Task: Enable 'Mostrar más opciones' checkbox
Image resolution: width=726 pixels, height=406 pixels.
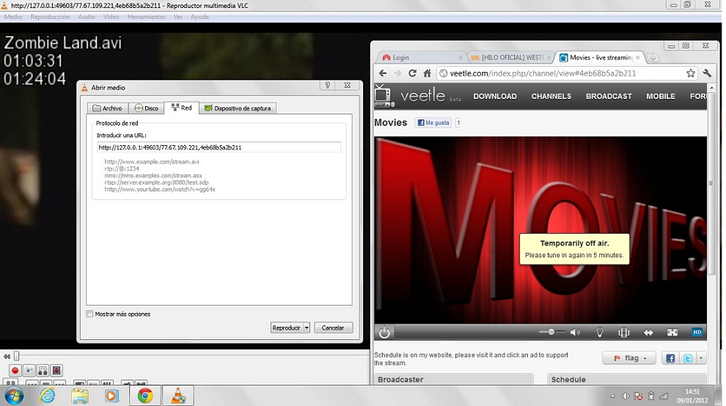Action: pyautogui.click(x=90, y=314)
